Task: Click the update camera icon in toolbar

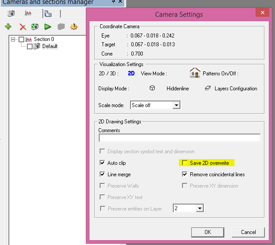Action: pyautogui.click(x=35, y=27)
